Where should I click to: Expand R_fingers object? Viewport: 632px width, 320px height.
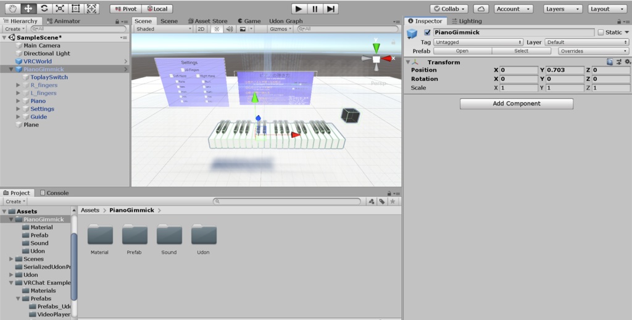(18, 85)
